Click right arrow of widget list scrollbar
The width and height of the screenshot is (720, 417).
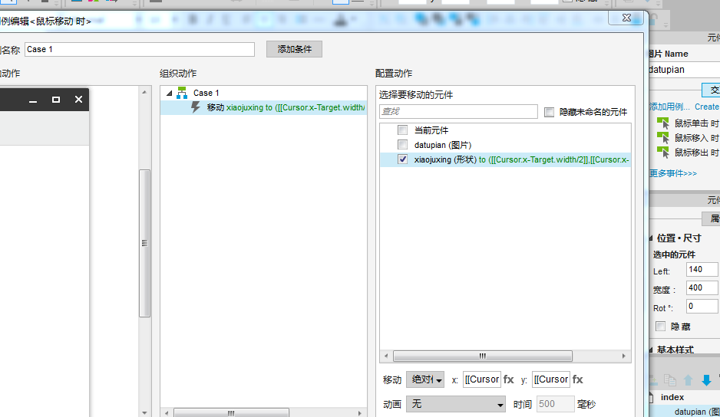pos(623,356)
